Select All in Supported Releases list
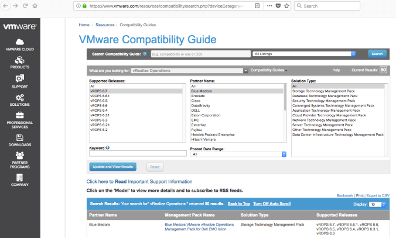Viewport: 396px width, 238px height. (136, 86)
